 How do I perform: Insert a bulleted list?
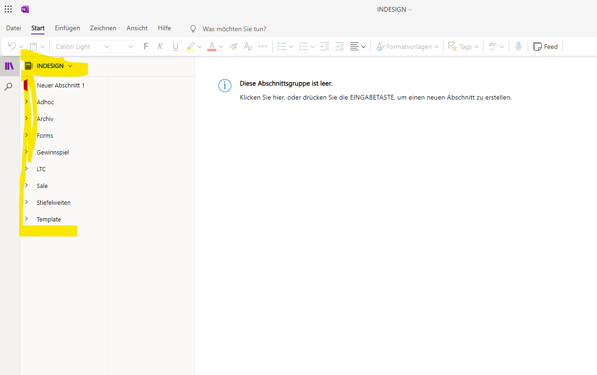pyautogui.click(x=282, y=47)
